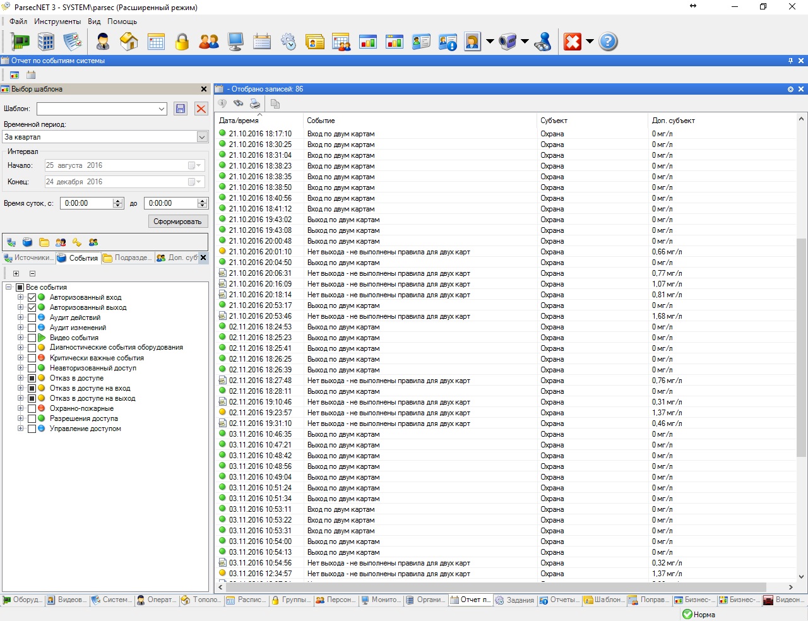808x621 pixels.
Task: Increase the start time of day spinner
Action: (118, 201)
